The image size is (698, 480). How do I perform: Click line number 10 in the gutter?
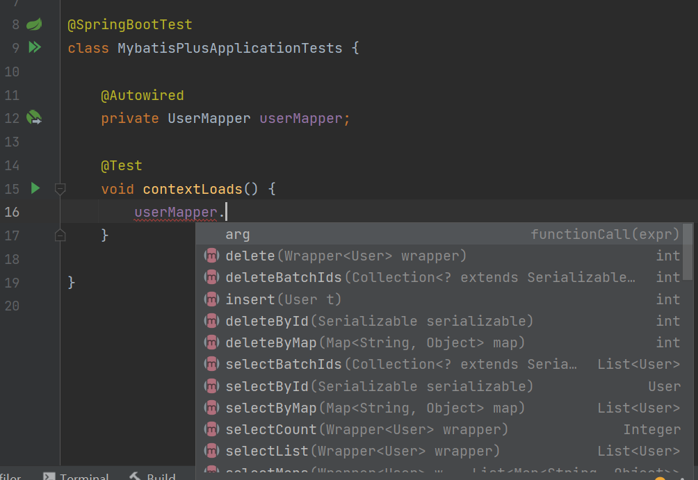pyautogui.click(x=12, y=72)
